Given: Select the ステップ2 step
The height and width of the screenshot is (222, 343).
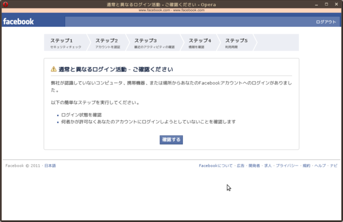Looking at the screenshot, I should tap(107, 43).
